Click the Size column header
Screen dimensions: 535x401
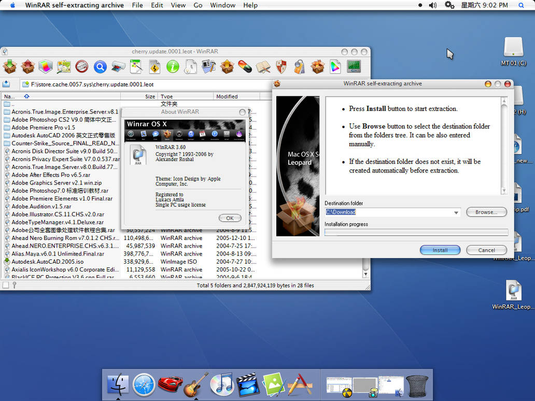[138, 96]
